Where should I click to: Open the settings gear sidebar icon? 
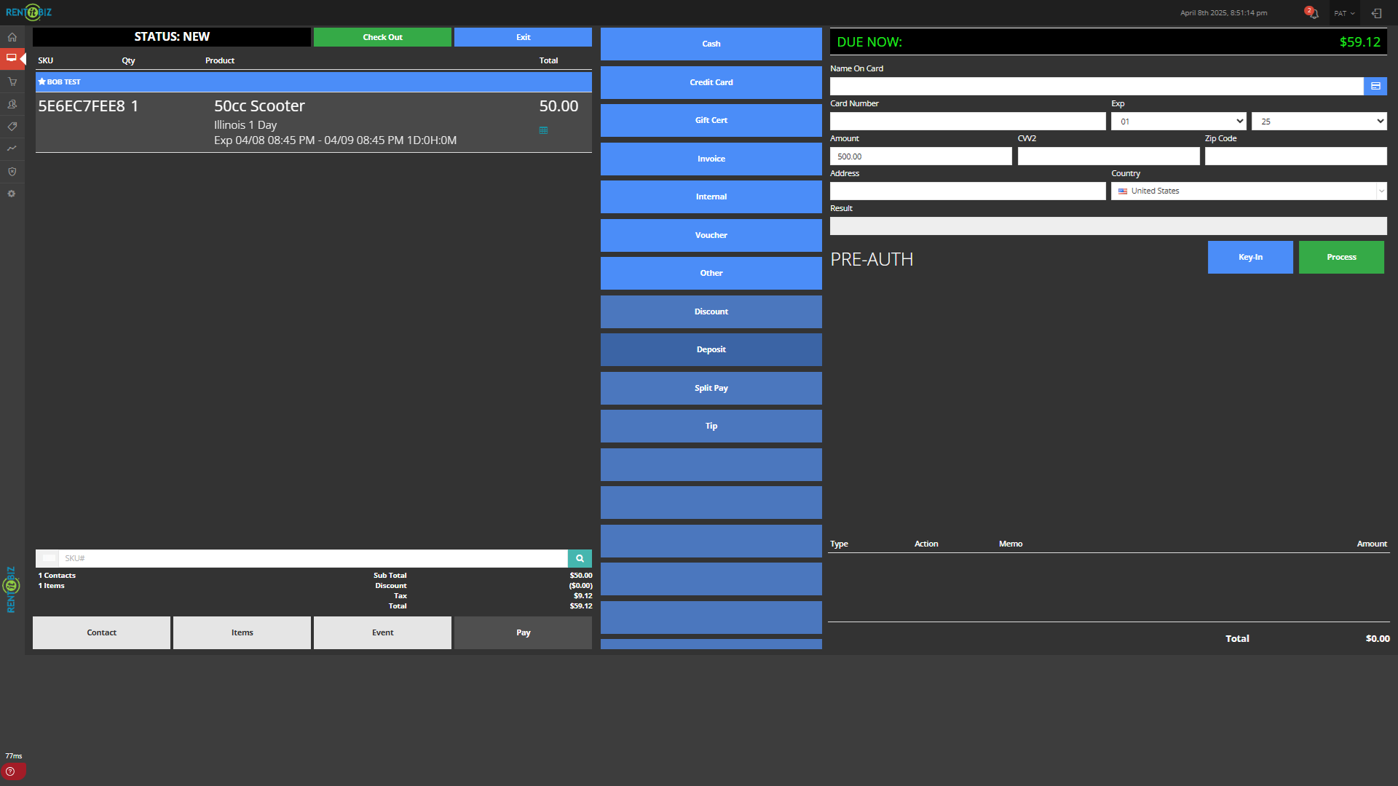12,194
